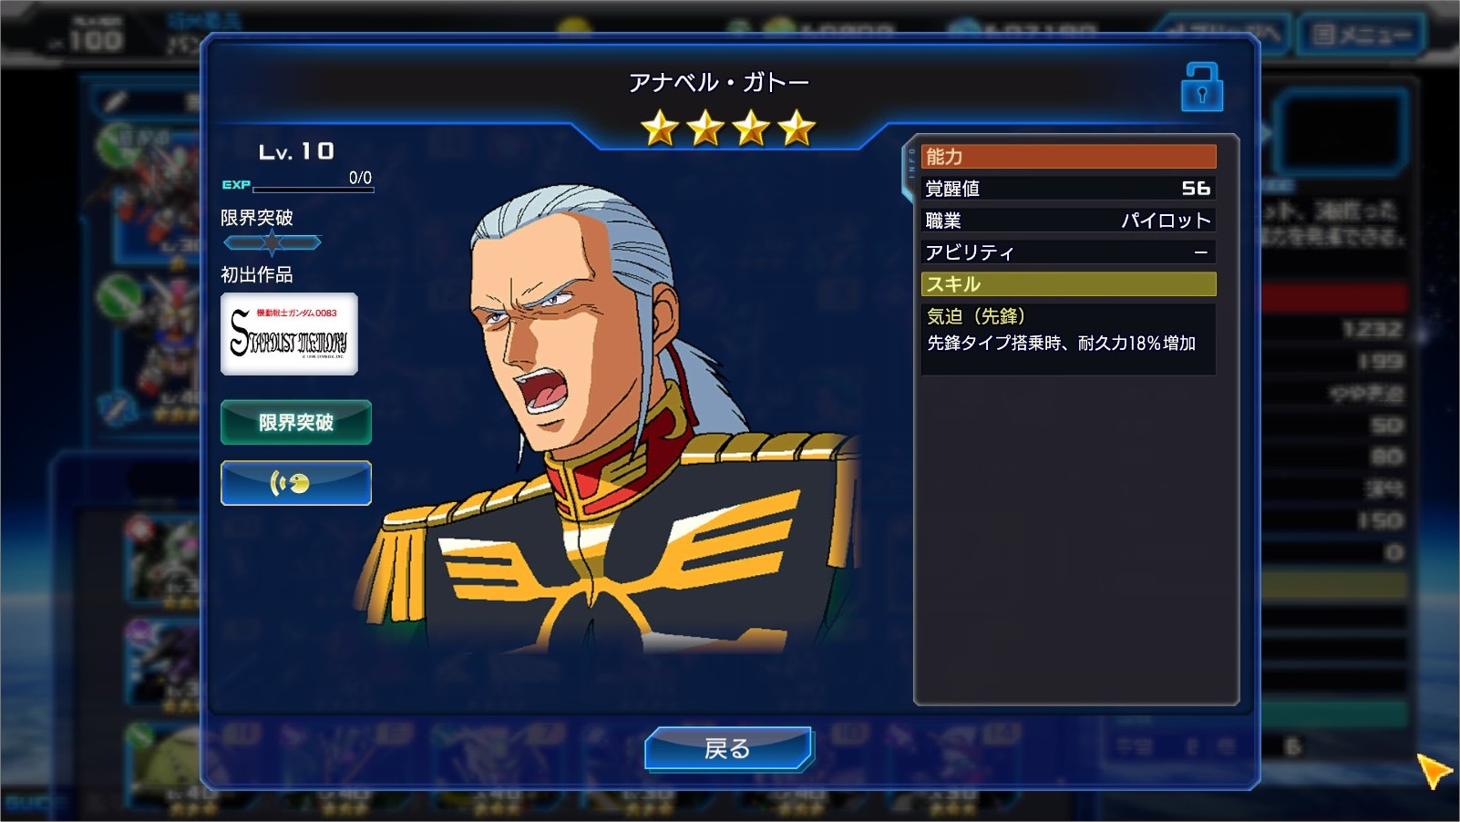Click the EXP progress bar
The image size is (1460, 822).
[313, 190]
